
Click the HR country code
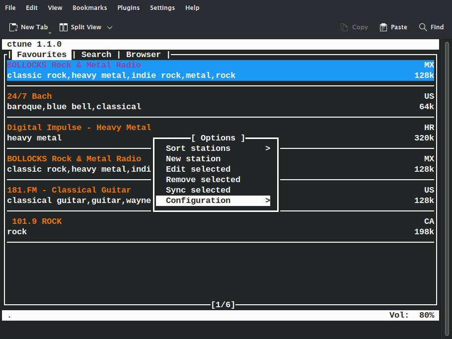pyautogui.click(x=429, y=127)
